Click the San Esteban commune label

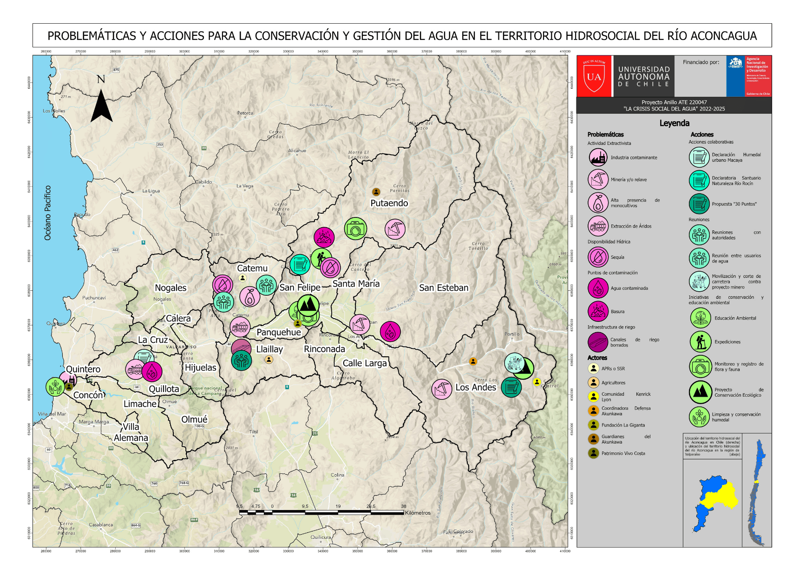click(444, 288)
